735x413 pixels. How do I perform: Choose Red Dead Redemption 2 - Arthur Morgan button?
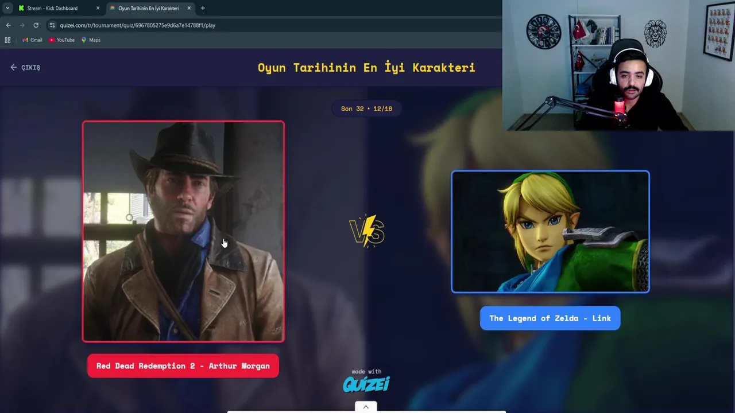point(183,366)
